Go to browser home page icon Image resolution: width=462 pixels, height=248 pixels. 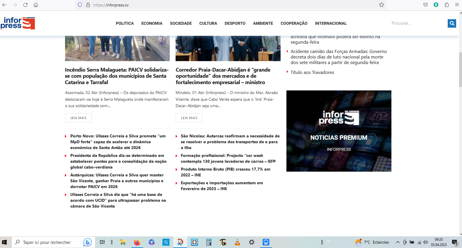(36, 5)
